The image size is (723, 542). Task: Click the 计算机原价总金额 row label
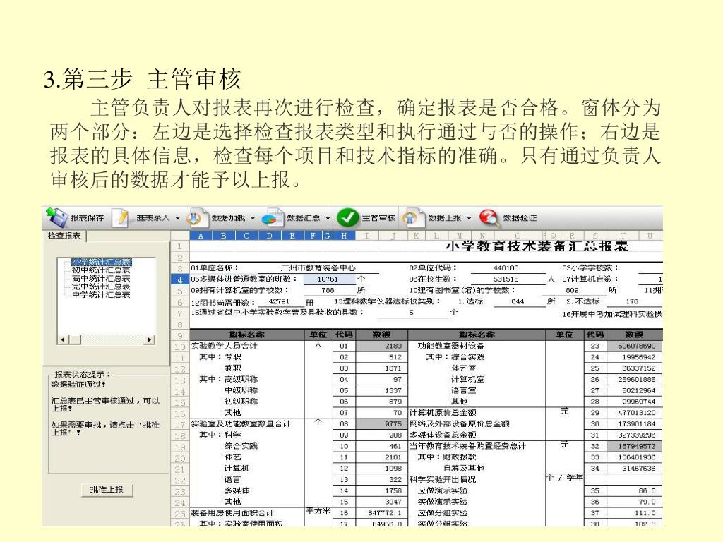pyautogui.click(x=443, y=412)
